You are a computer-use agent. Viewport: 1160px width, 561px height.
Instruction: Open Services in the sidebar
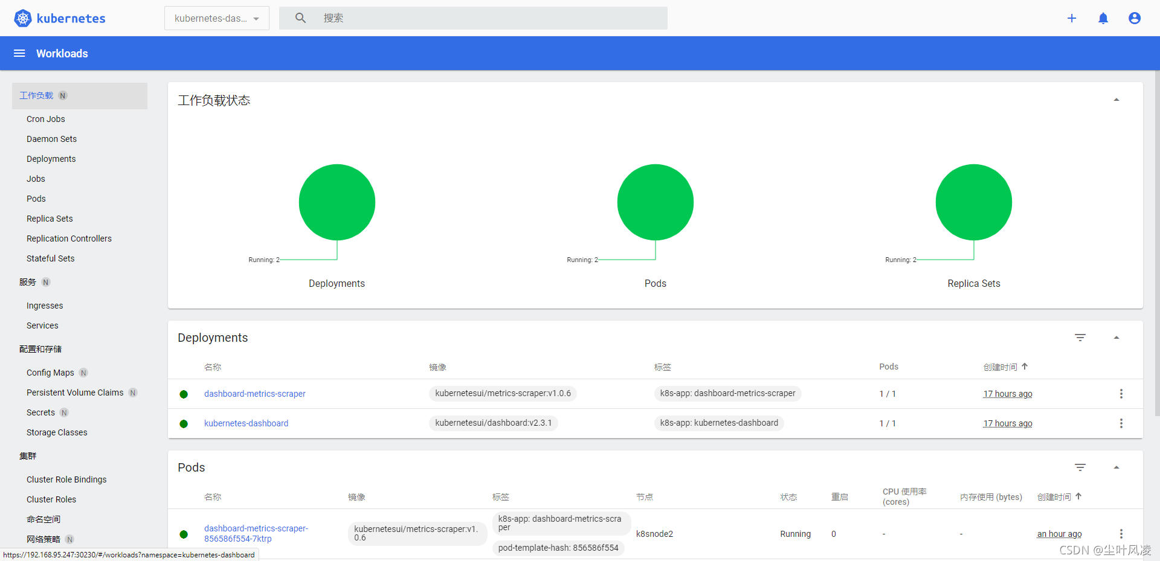(42, 325)
